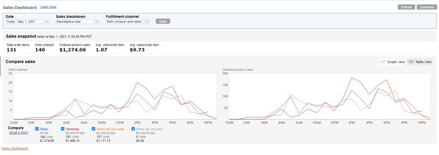Switch to Table view tab

420,62
